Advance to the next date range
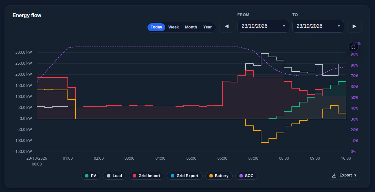Screen dimensions: 375x192 coord(354,26)
